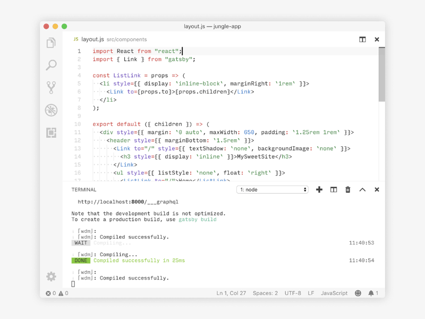The width and height of the screenshot is (425, 319).
Task: Create a new terminal with the plus icon
Action: pyautogui.click(x=319, y=189)
